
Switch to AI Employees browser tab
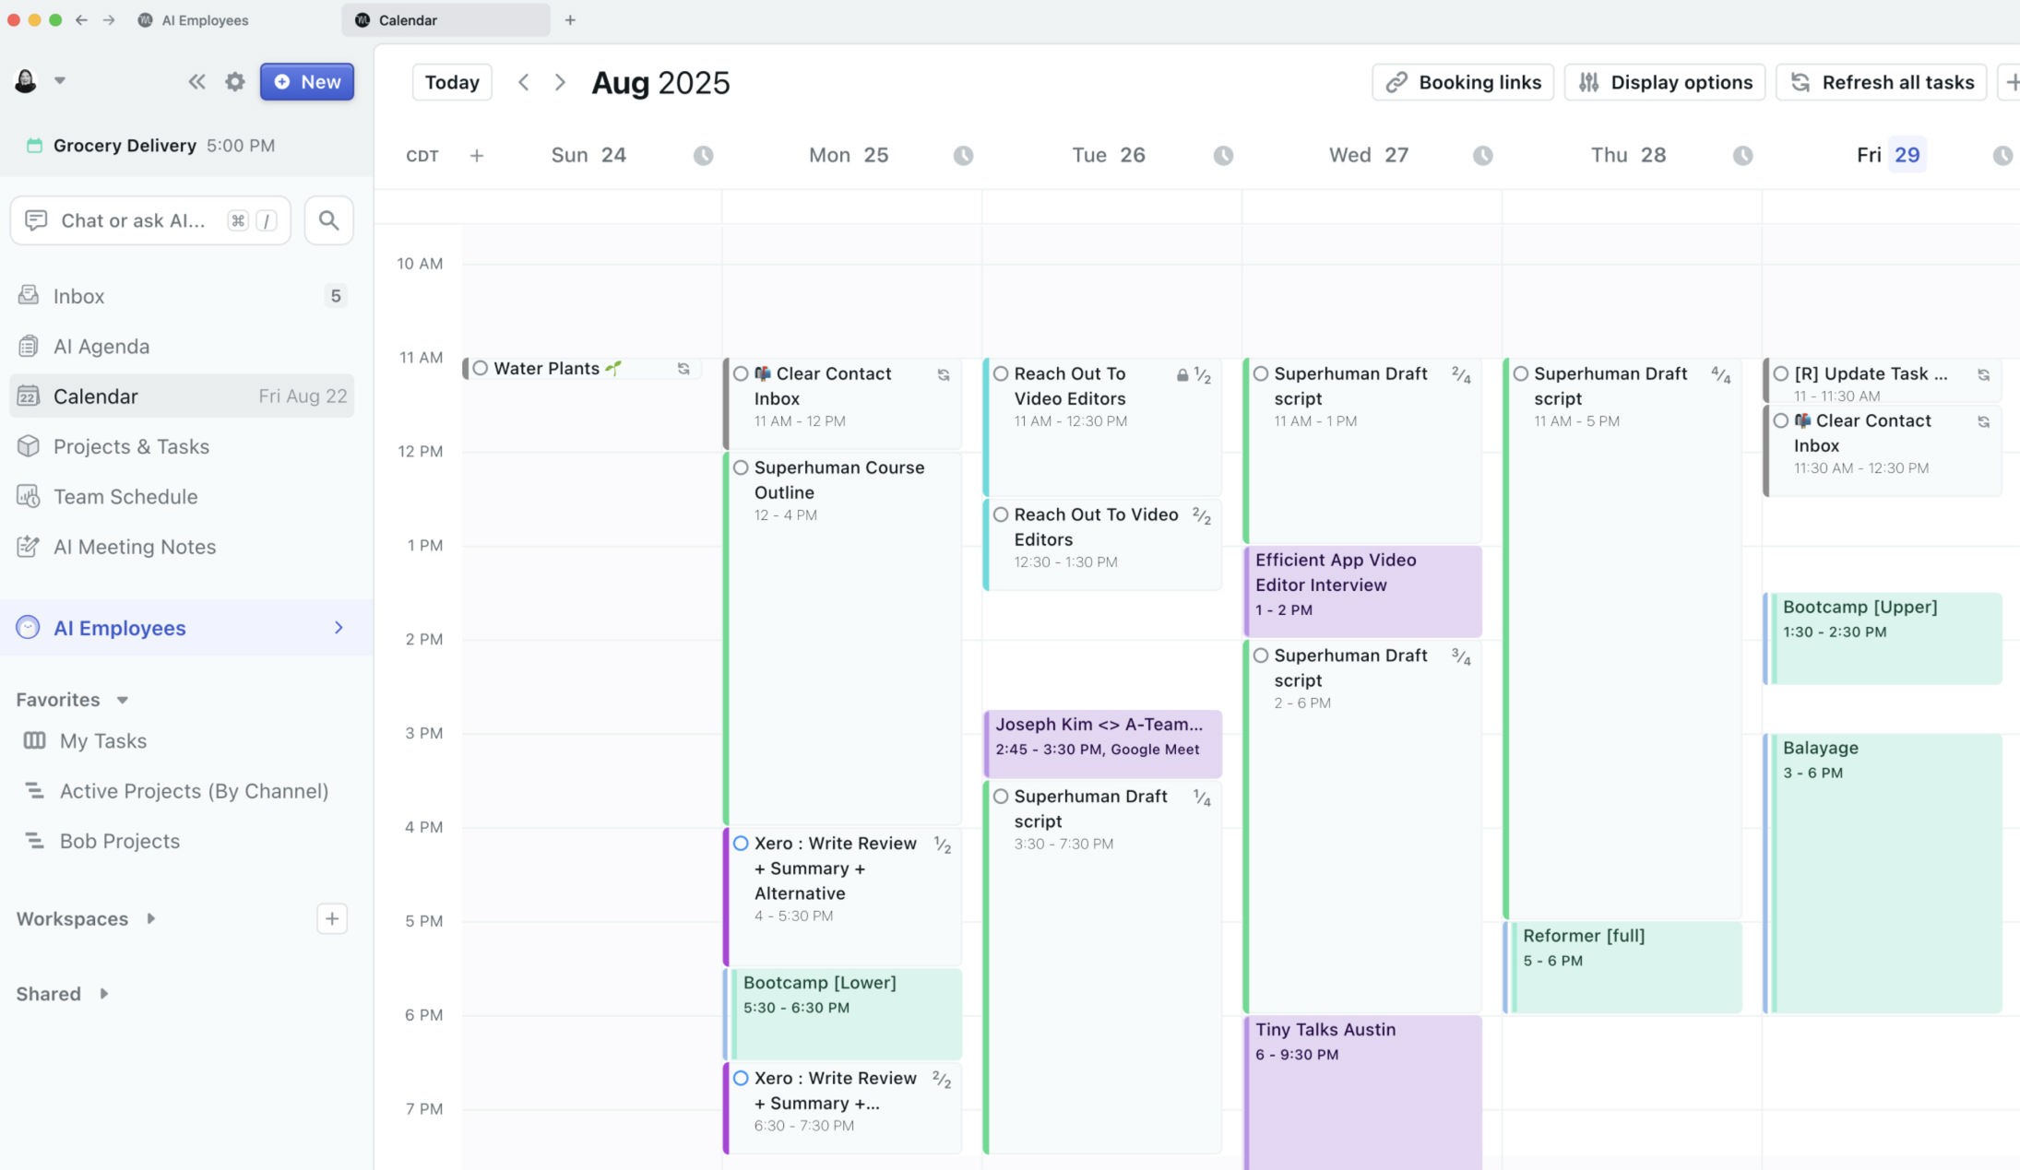click(194, 20)
